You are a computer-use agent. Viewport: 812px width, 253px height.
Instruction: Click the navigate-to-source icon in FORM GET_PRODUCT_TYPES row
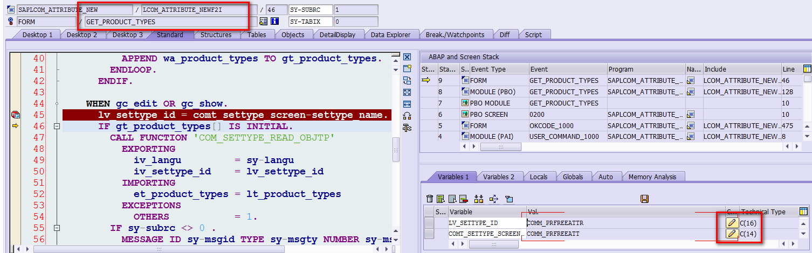[x=691, y=81]
